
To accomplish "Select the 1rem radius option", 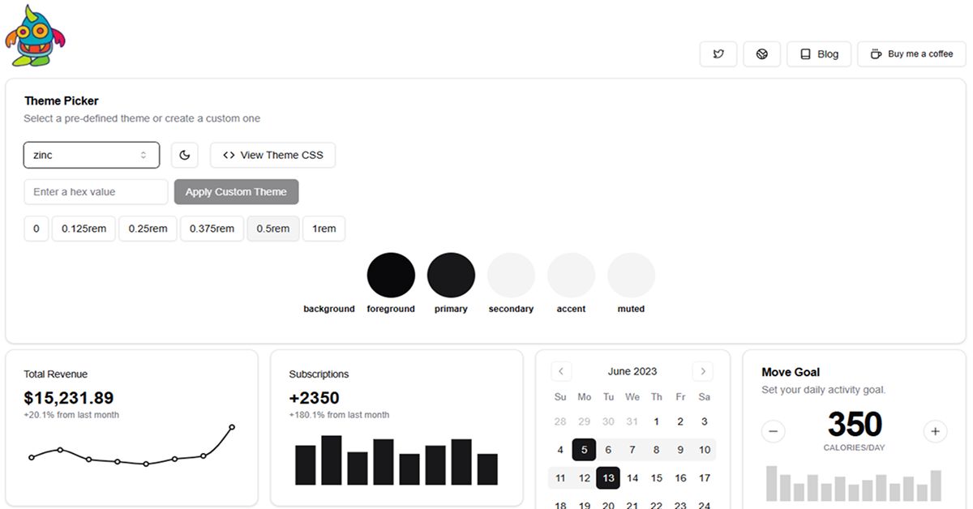I will 324,229.
